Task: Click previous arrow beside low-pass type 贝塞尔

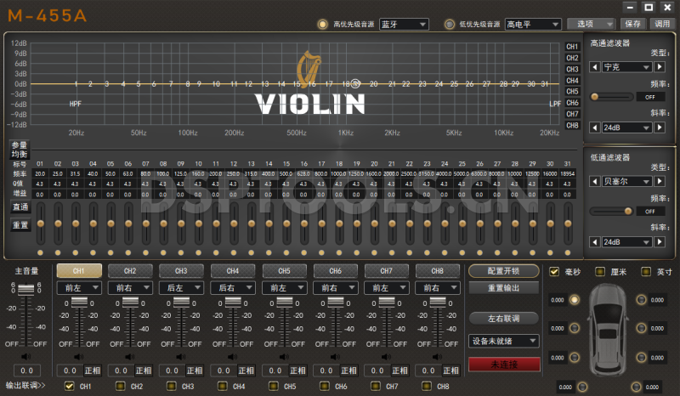Action: 595,181
